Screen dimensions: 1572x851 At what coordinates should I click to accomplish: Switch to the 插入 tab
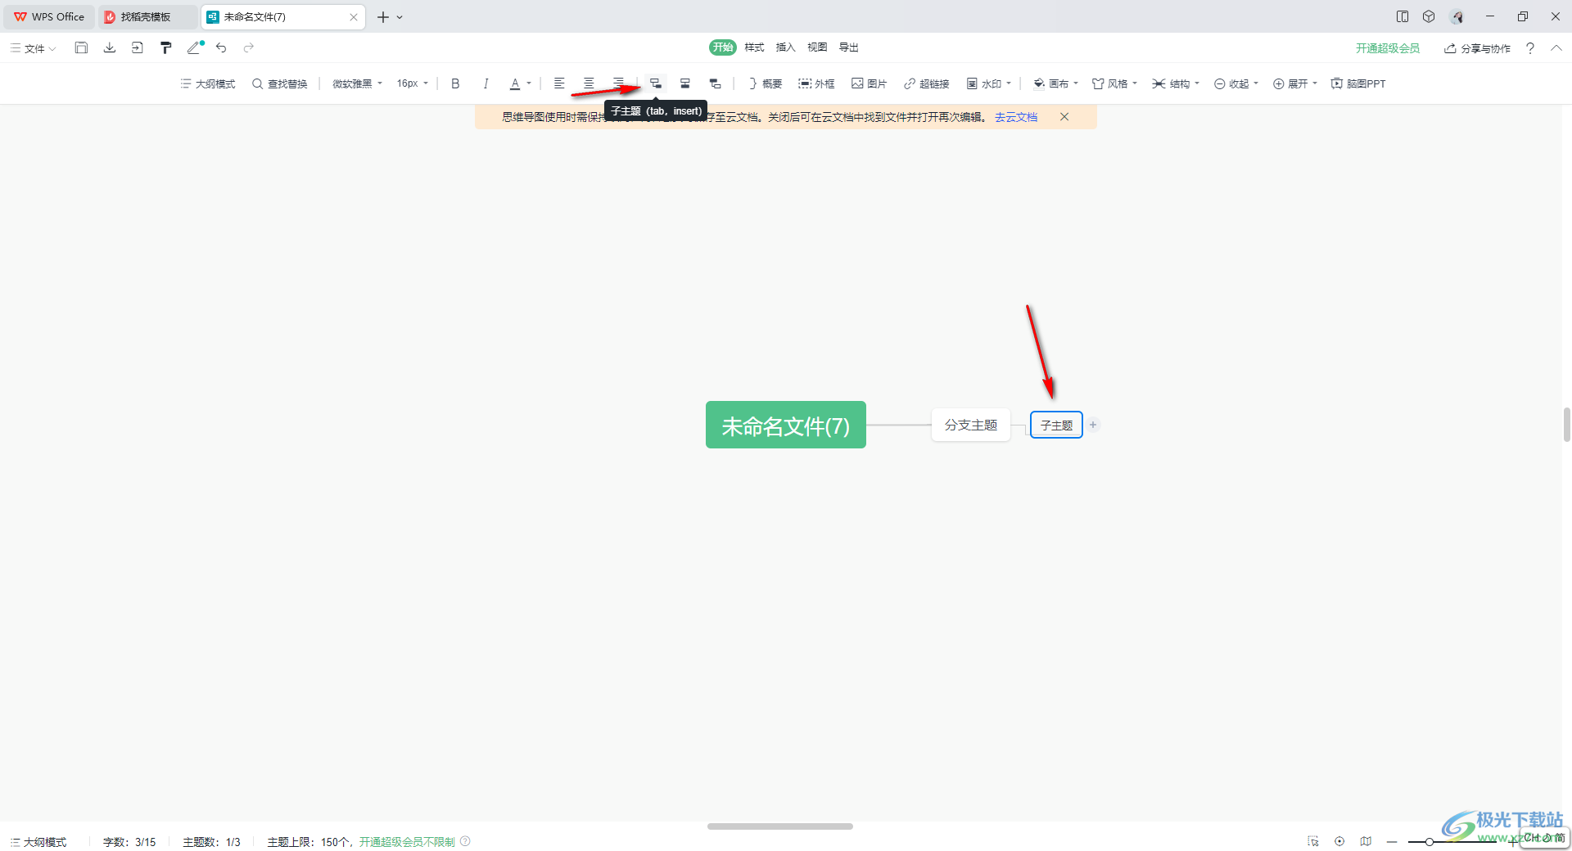(x=785, y=47)
